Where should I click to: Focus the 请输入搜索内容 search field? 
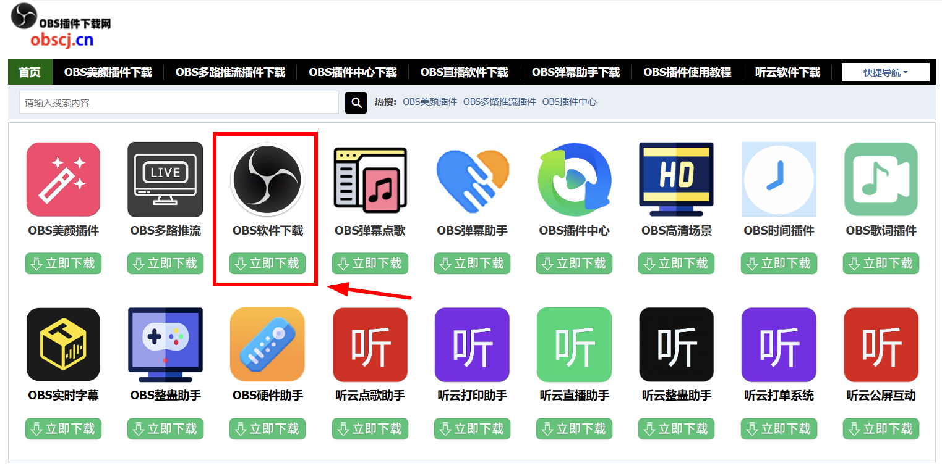pos(179,102)
